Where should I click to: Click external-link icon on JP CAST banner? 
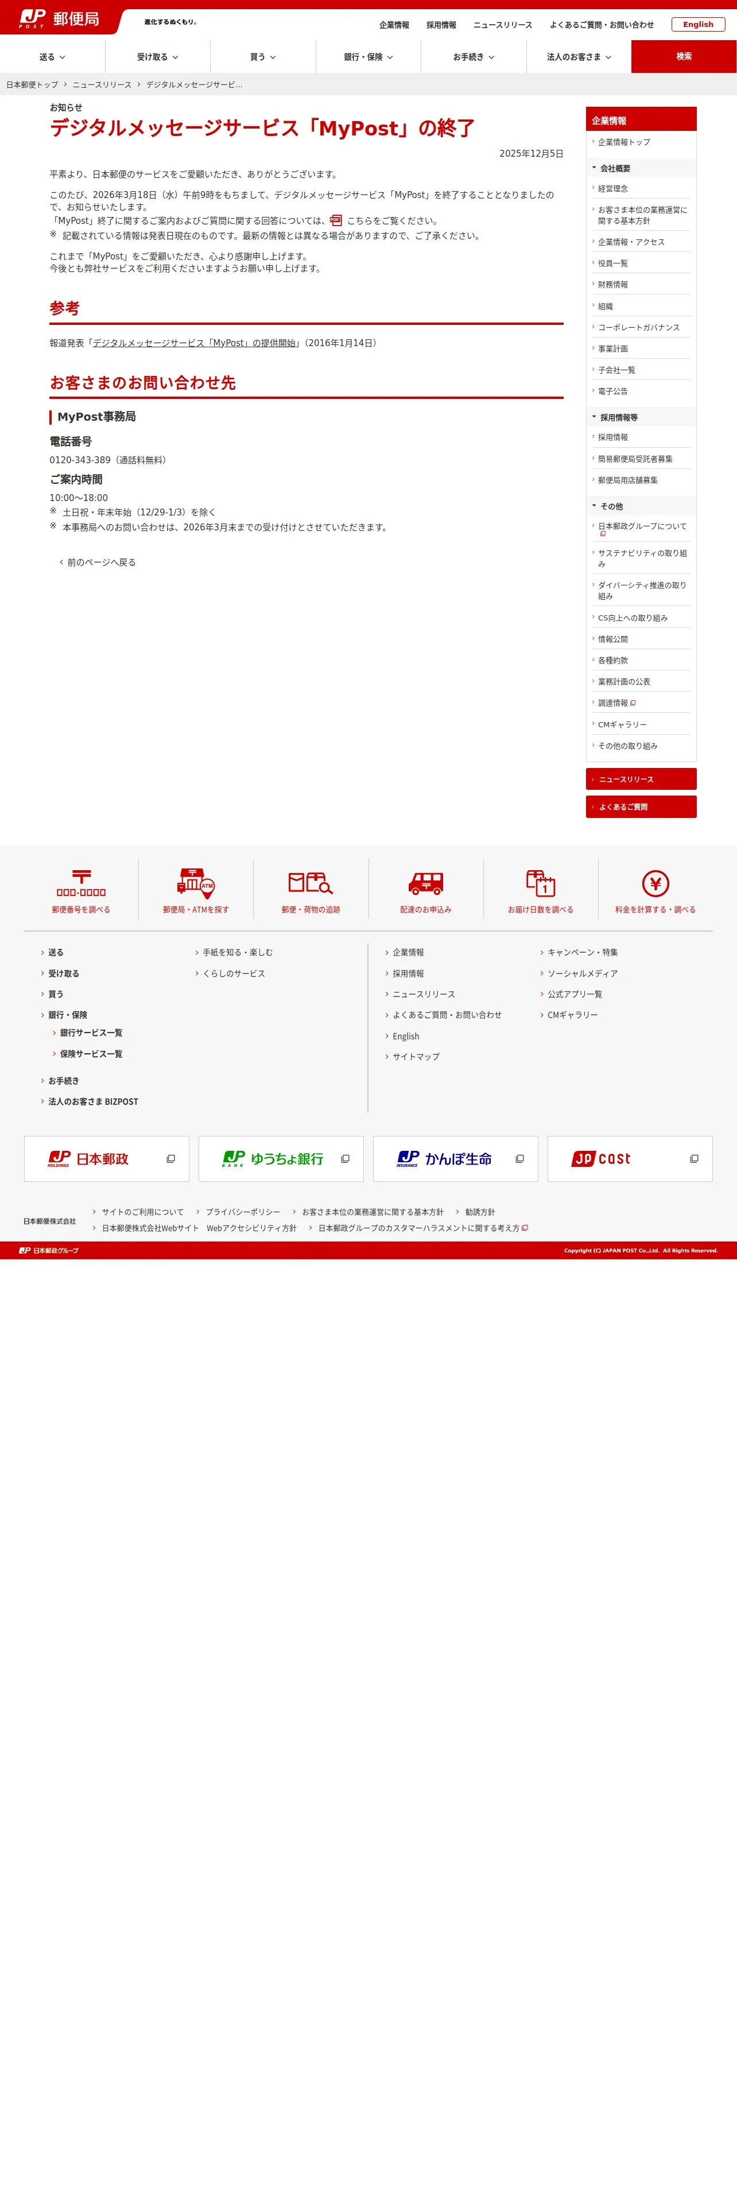point(694,1159)
